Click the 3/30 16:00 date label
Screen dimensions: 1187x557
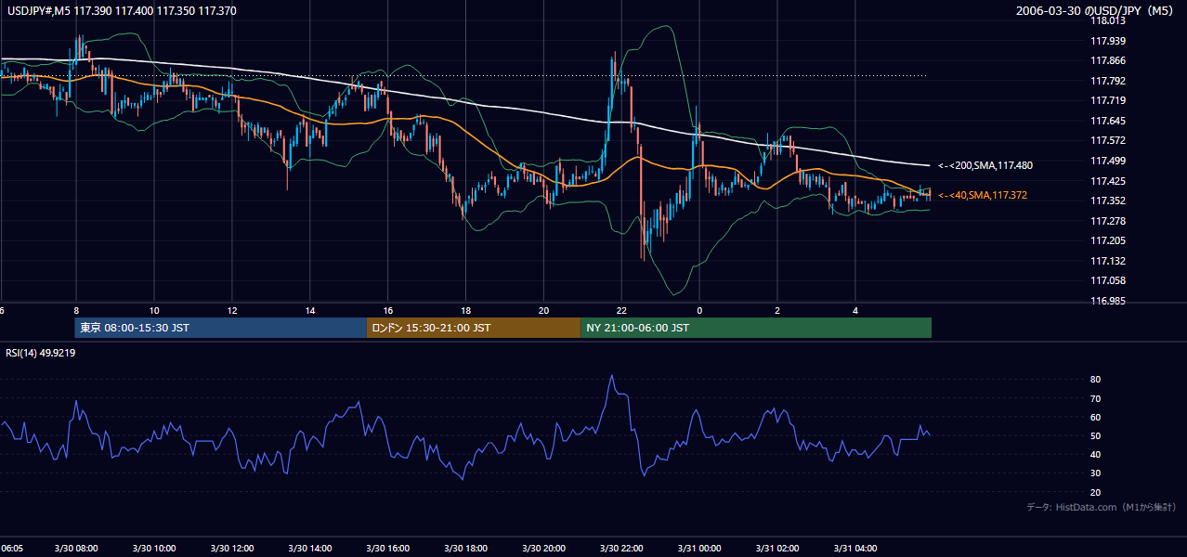[x=388, y=548]
